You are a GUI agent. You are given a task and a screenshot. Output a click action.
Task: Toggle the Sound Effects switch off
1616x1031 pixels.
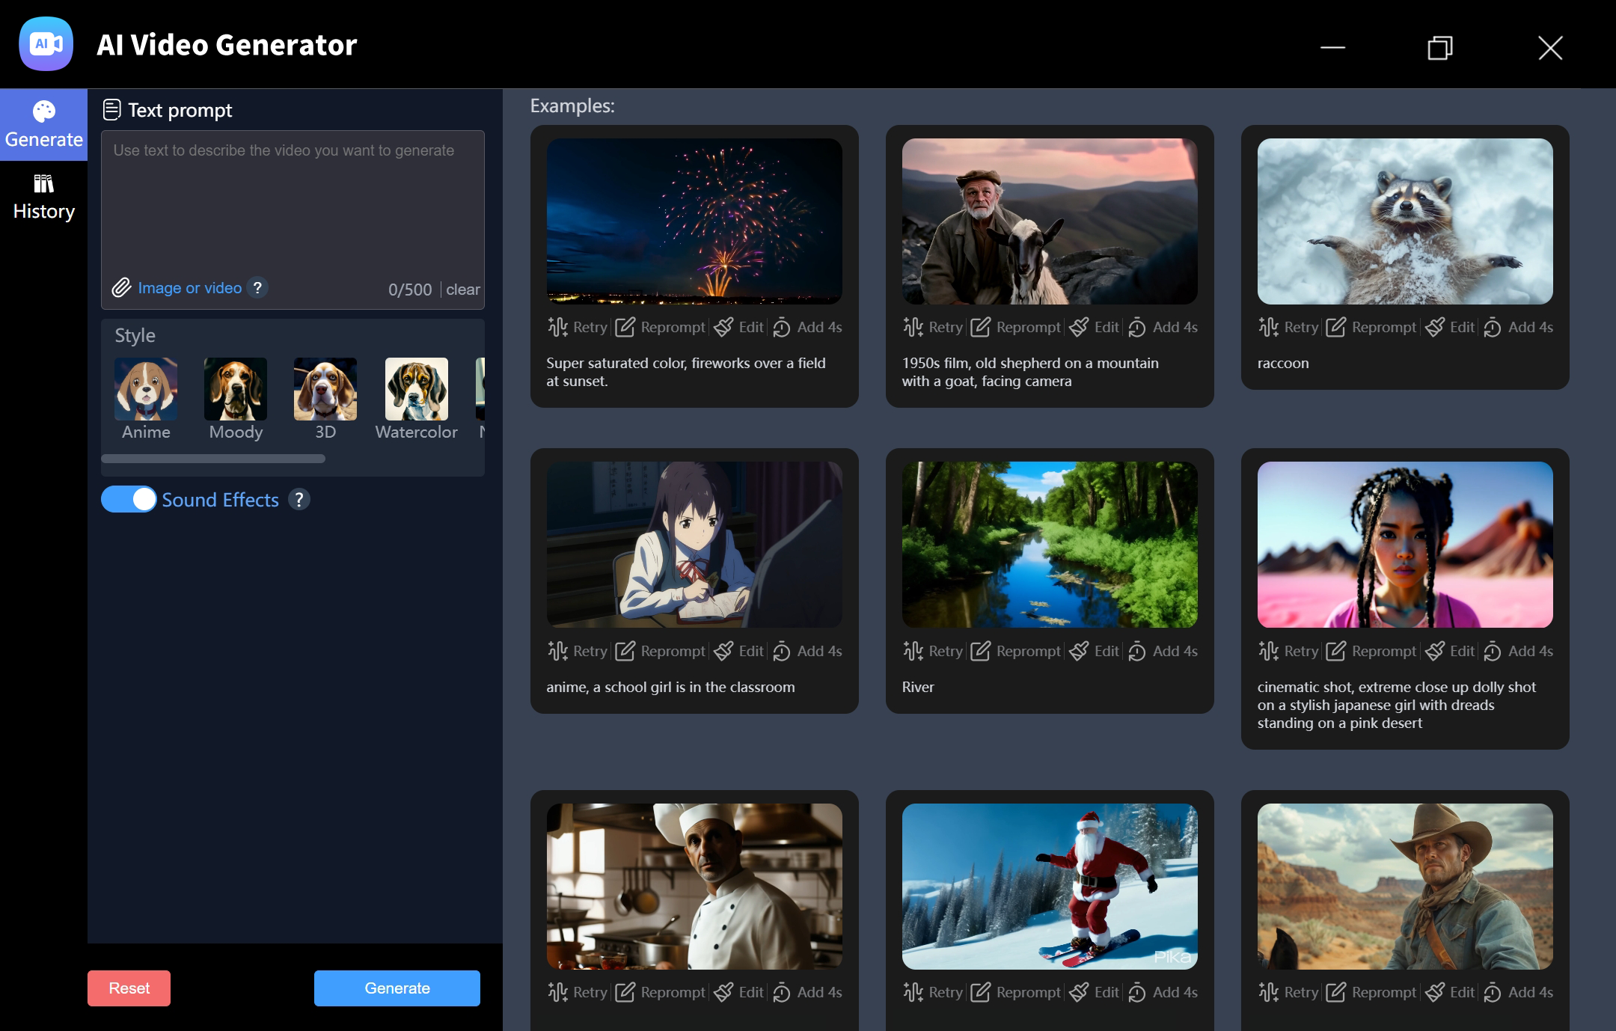coord(129,499)
